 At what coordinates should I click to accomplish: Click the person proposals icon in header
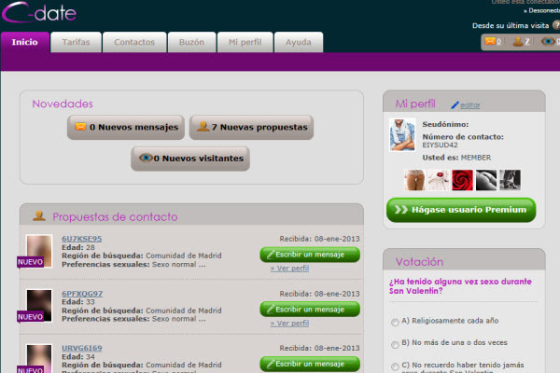tap(518, 41)
